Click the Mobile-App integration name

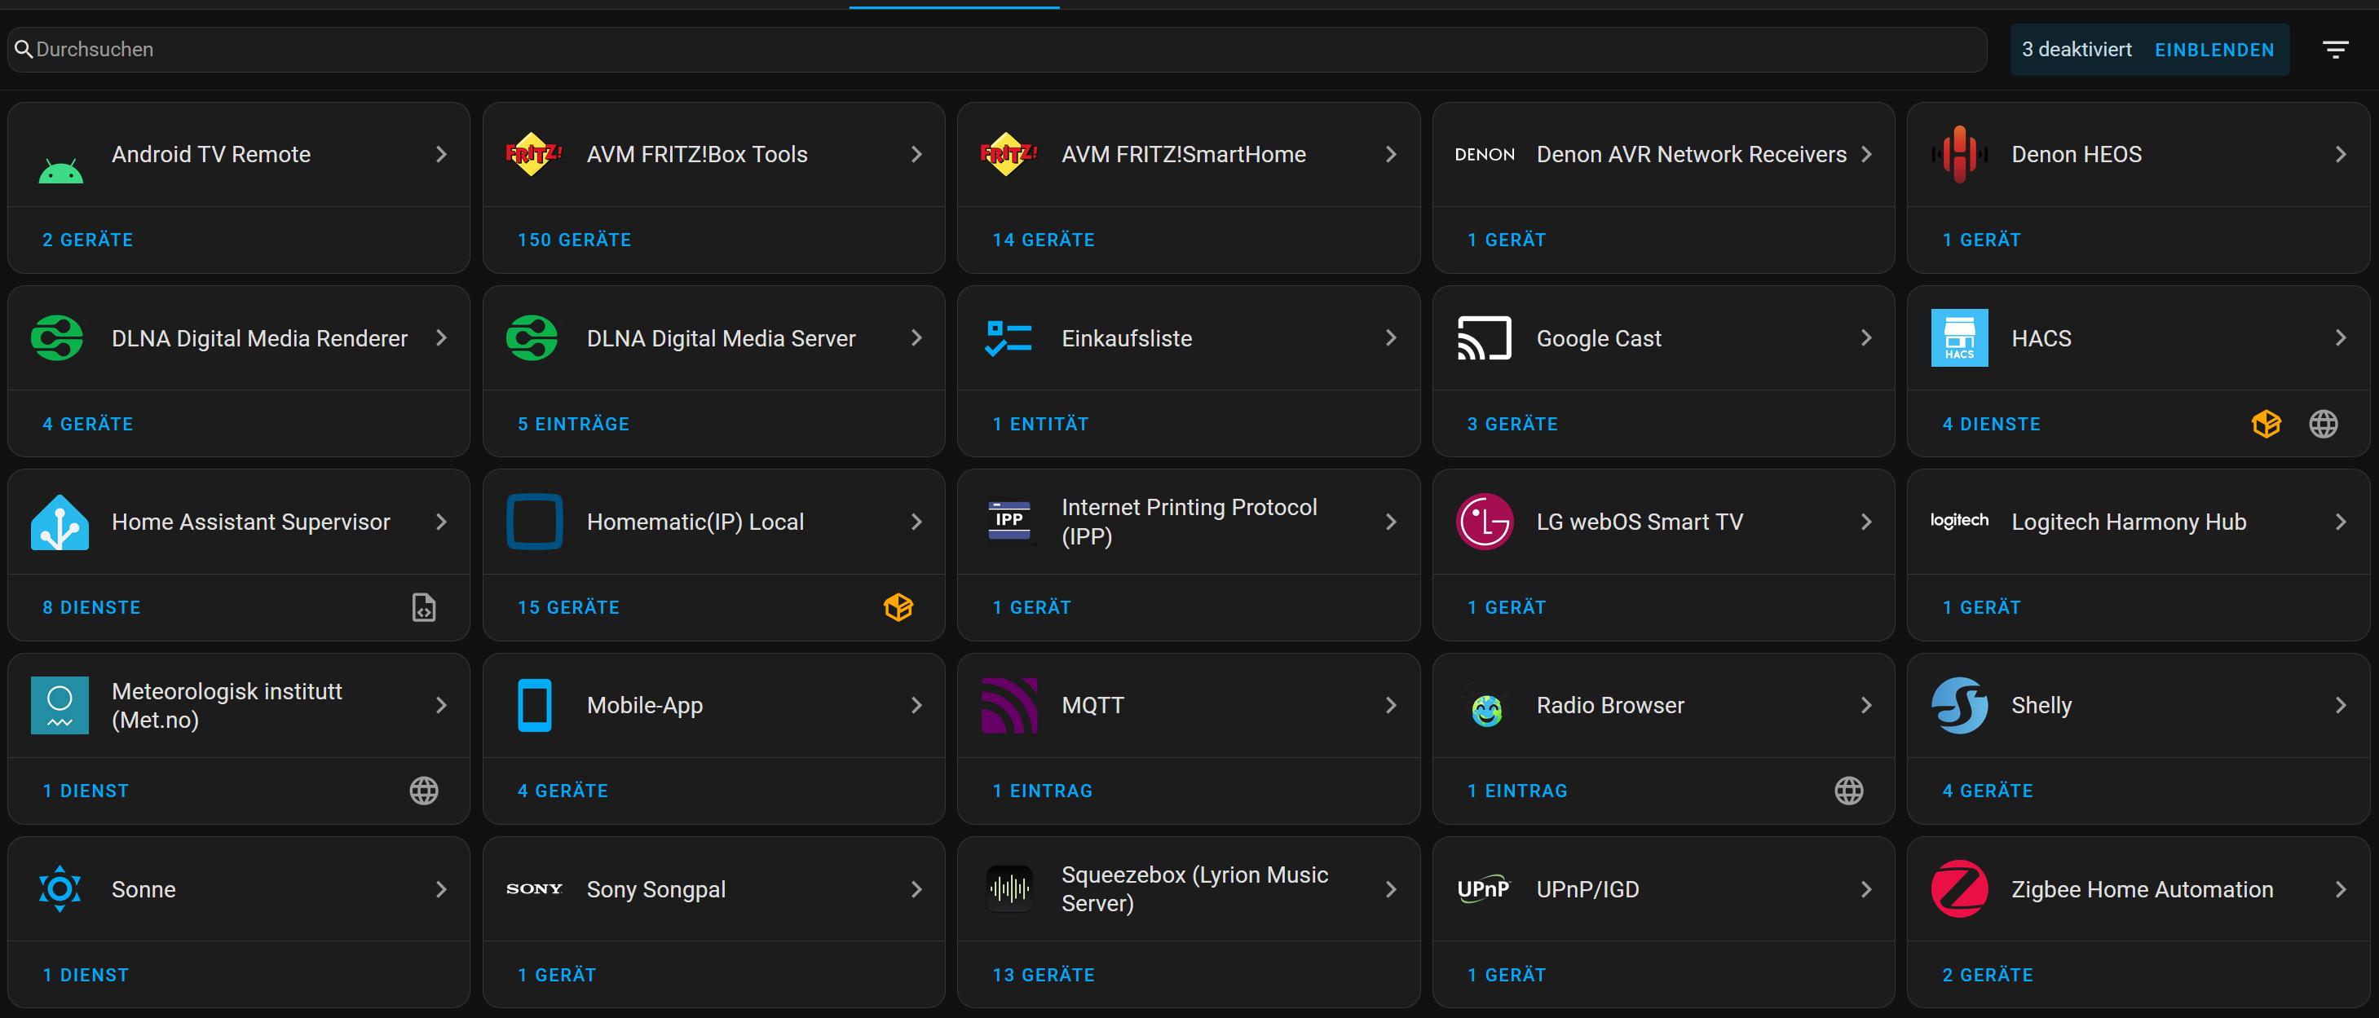(645, 705)
